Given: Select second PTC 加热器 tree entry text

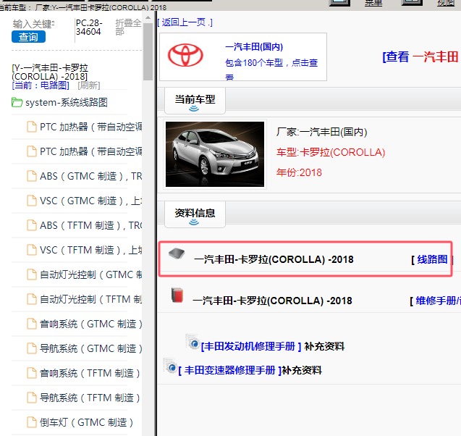Looking at the screenshot, I should (x=91, y=152).
